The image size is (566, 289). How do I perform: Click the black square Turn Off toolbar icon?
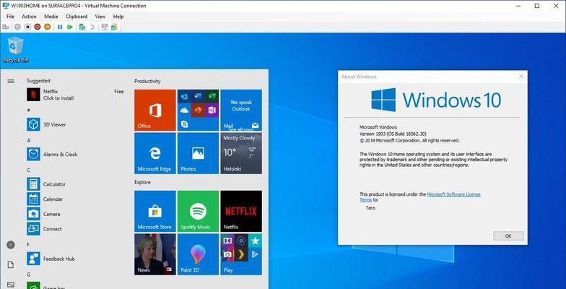(x=27, y=27)
